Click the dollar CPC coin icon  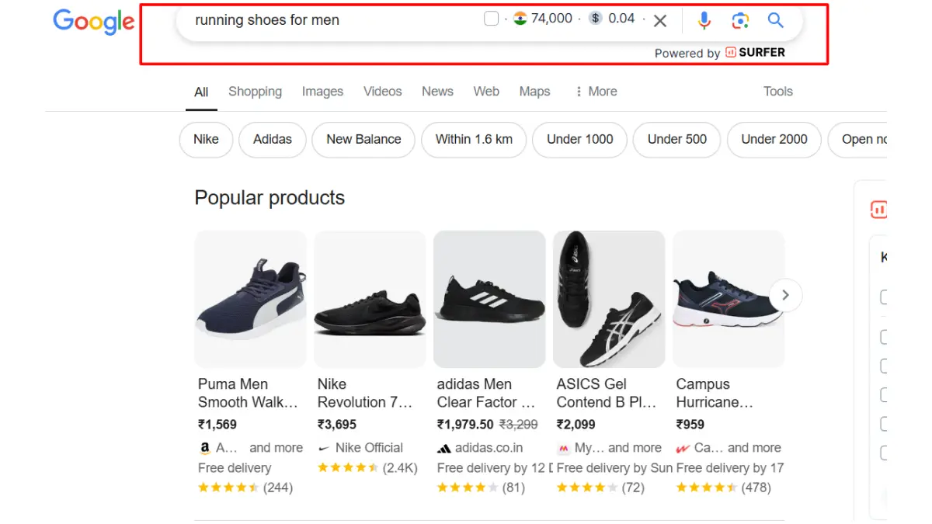click(x=595, y=19)
